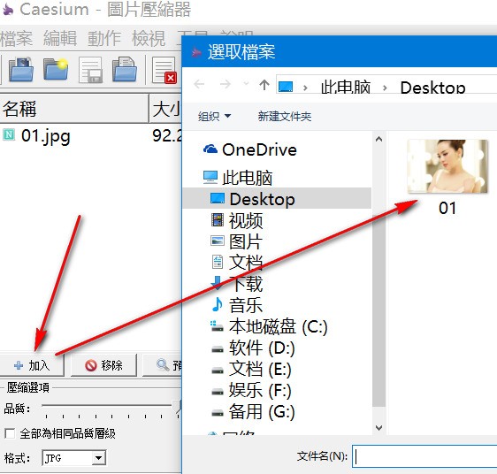Click the add pictures toolbar icon
The image size is (497, 474).
click(x=21, y=69)
